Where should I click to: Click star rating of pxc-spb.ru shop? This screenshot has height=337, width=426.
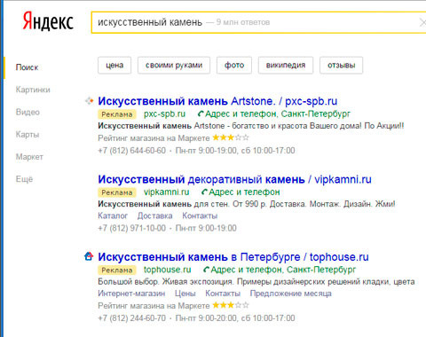[231, 137]
